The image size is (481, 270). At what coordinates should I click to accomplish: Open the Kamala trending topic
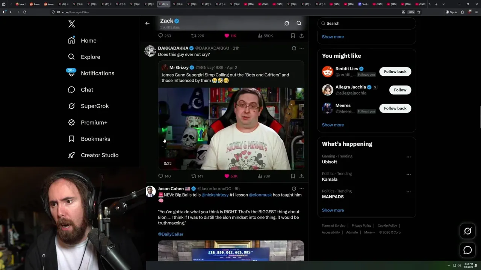[x=330, y=179]
